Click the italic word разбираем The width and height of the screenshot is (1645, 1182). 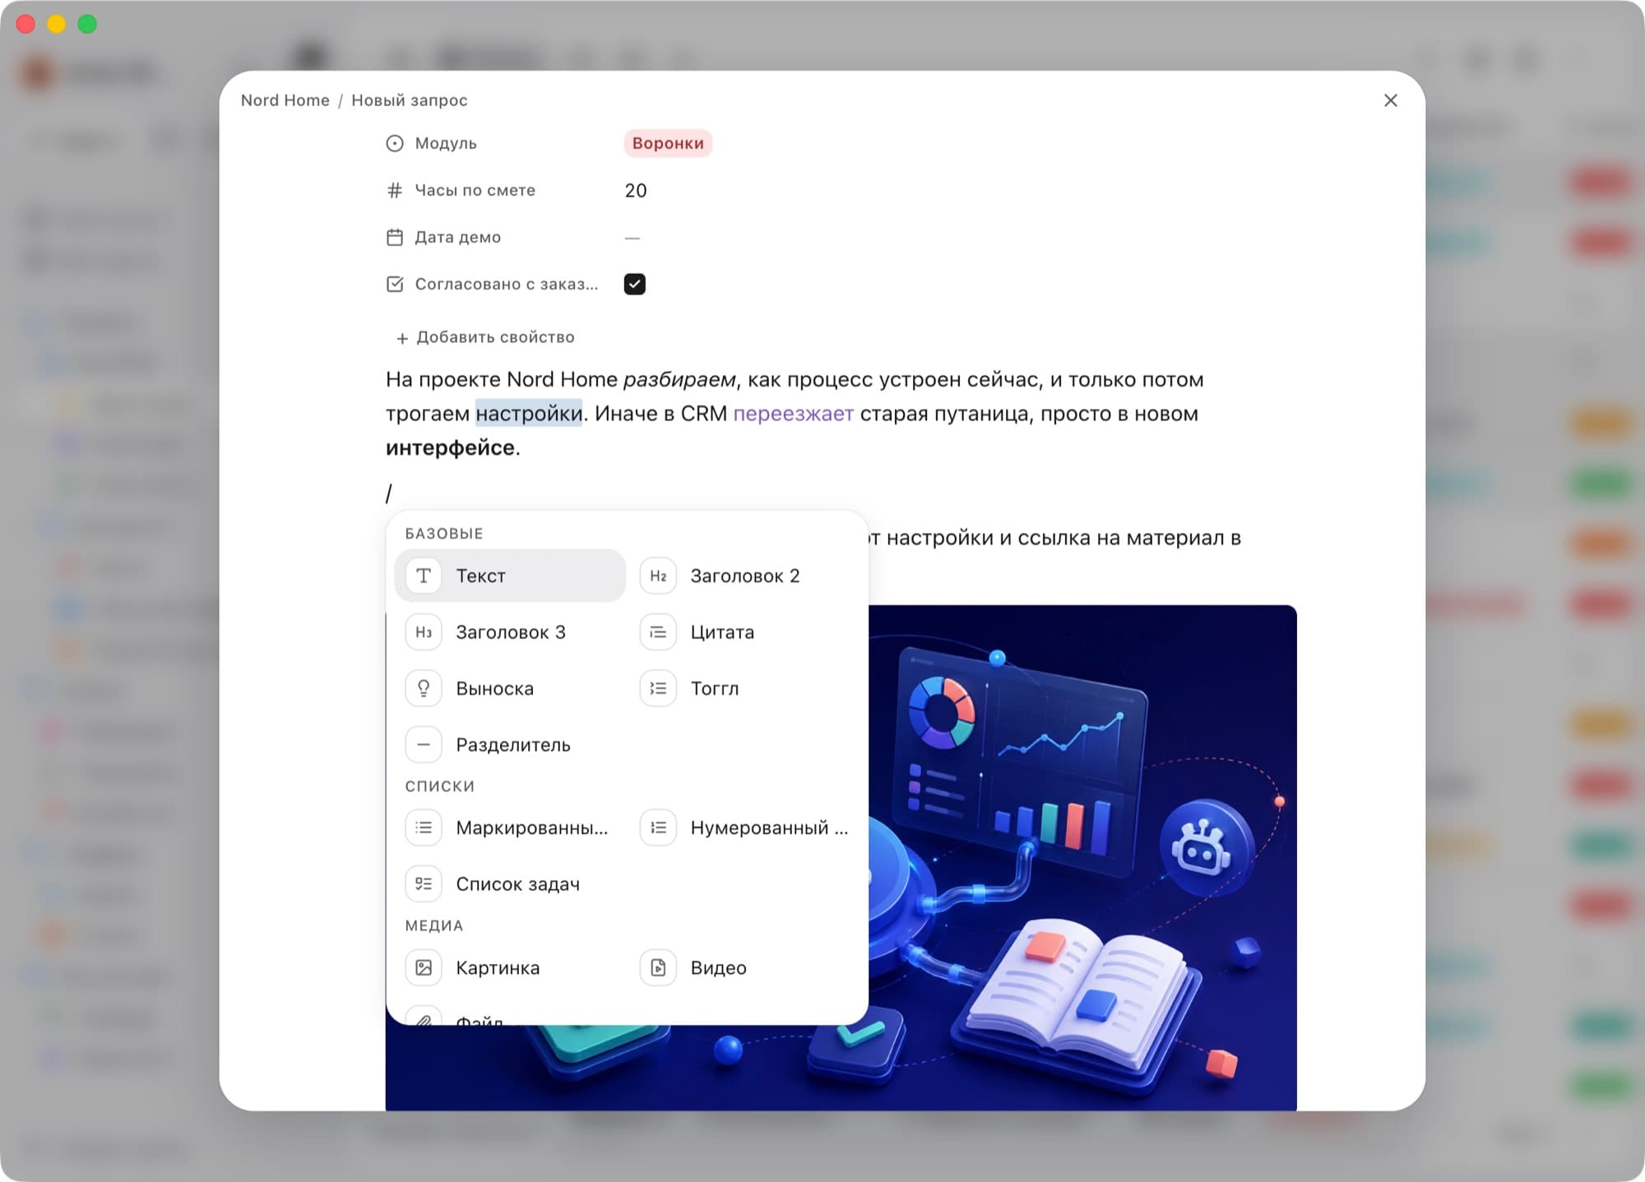pyautogui.click(x=679, y=380)
